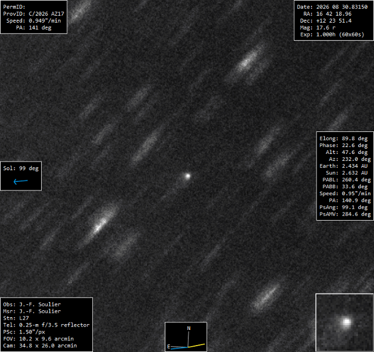Select the 'FOV: 10.2 x 9.6 arcmin' line
Viewport: 374px width, 352px height.
(38, 339)
